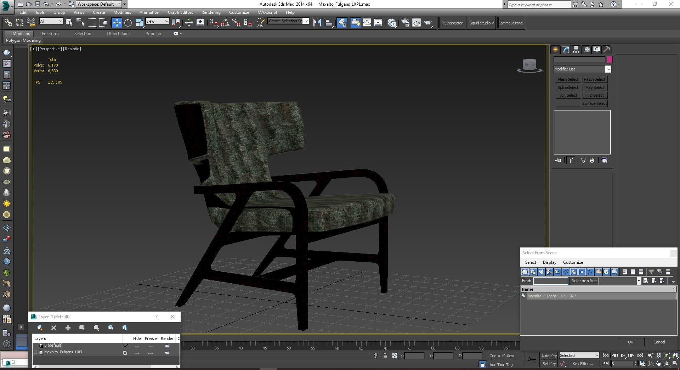Open the selection filter All dropdown
Viewport: 680px width, 370px height.
(51, 21)
